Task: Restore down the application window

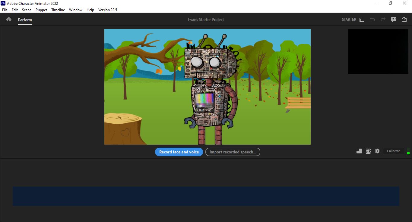Action: 391,3
